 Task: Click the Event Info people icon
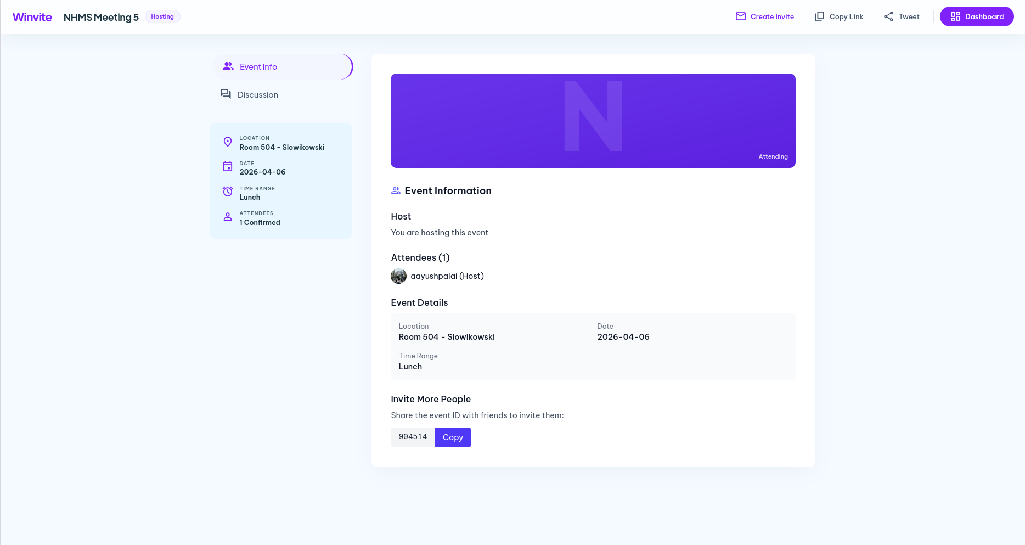point(228,66)
